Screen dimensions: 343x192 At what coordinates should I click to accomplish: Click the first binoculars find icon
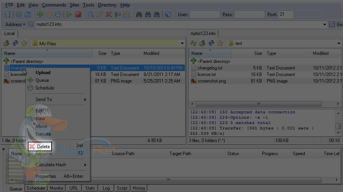pos(139,15)
